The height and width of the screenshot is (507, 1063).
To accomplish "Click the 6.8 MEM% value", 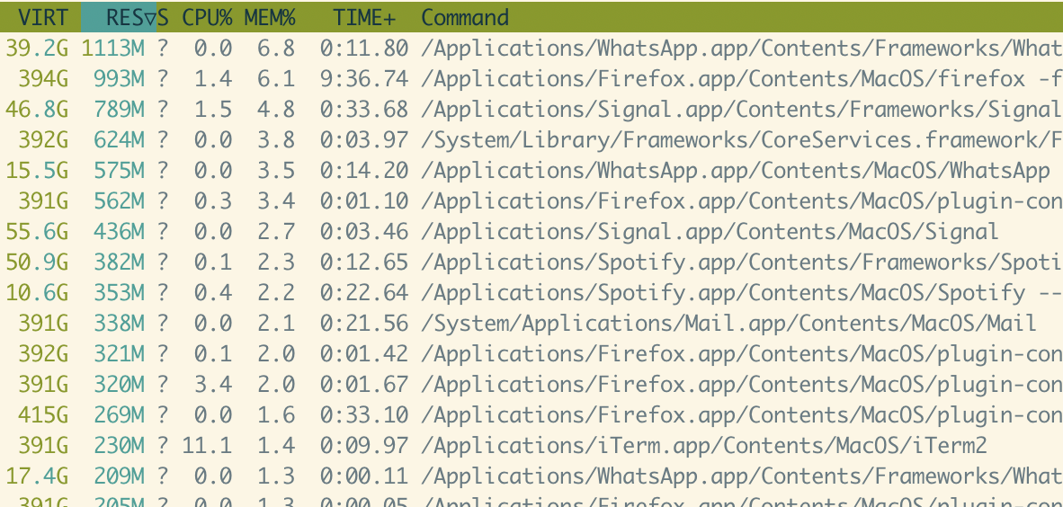I will [276, 49].
